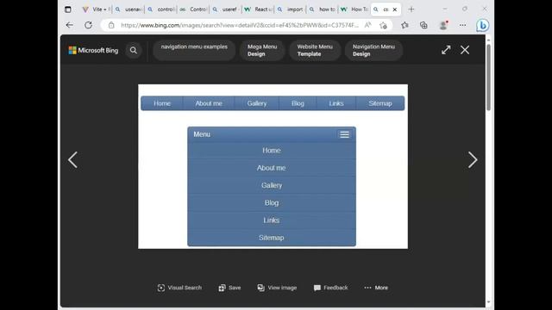This screenshot has width=552, height=310.
Task: Close the image detail view
Action: pyautogui.click(x=465, y=50)
